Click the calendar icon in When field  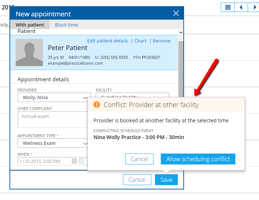74,161
